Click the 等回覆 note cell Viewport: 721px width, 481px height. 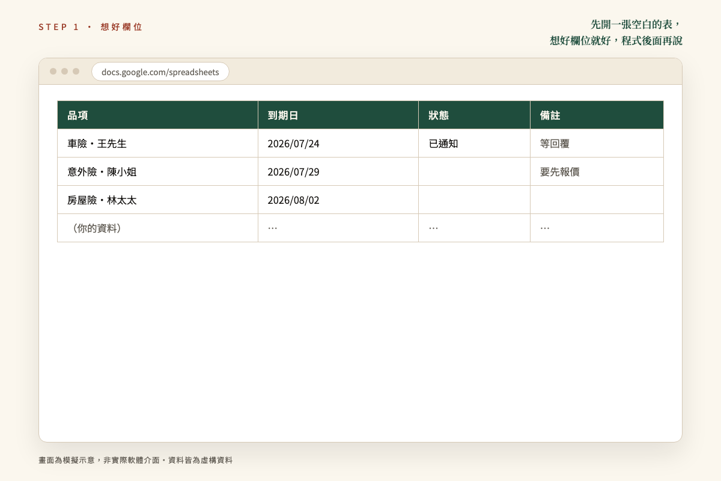click(597, 143)
